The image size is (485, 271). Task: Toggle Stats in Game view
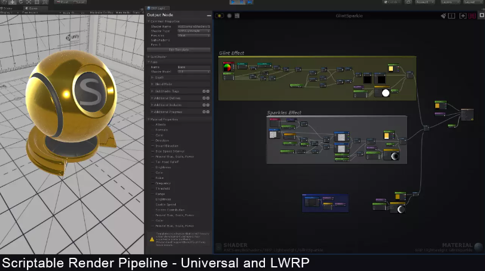136,13
